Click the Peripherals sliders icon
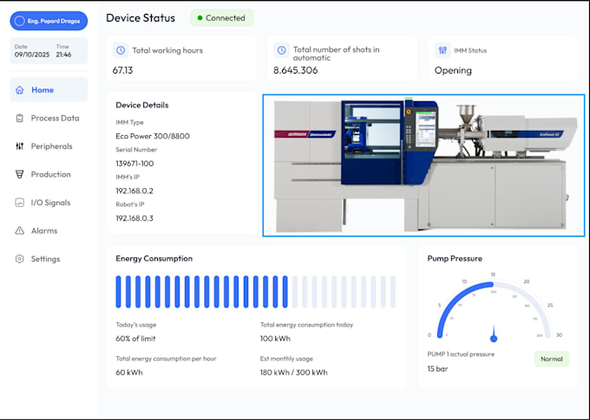The image size is (590, 420). (20, 146)
